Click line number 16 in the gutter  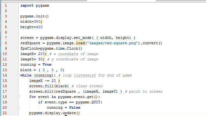[4, 86]
